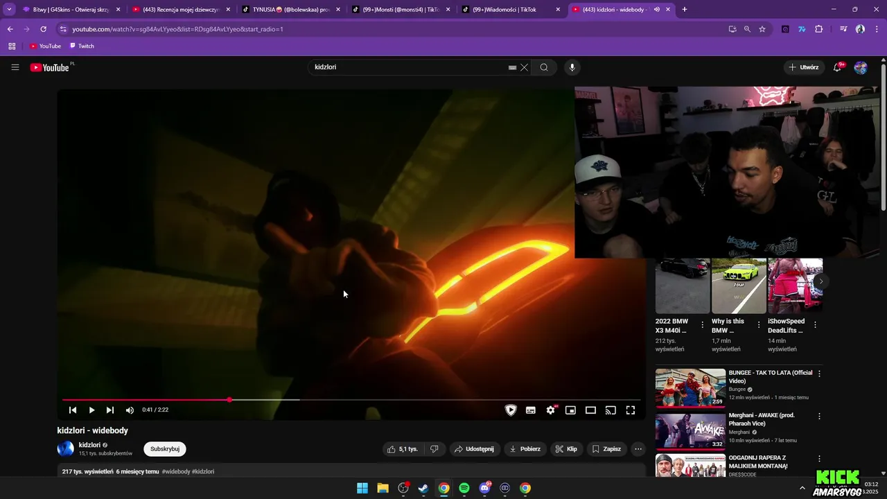Switch to TYNUSIA TikTok tab
Image resolution: width=887 pixels, height=499 pixels.
point(291,10)
